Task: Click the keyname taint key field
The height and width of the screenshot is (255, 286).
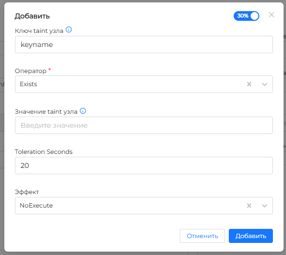Action: point(144,45)
